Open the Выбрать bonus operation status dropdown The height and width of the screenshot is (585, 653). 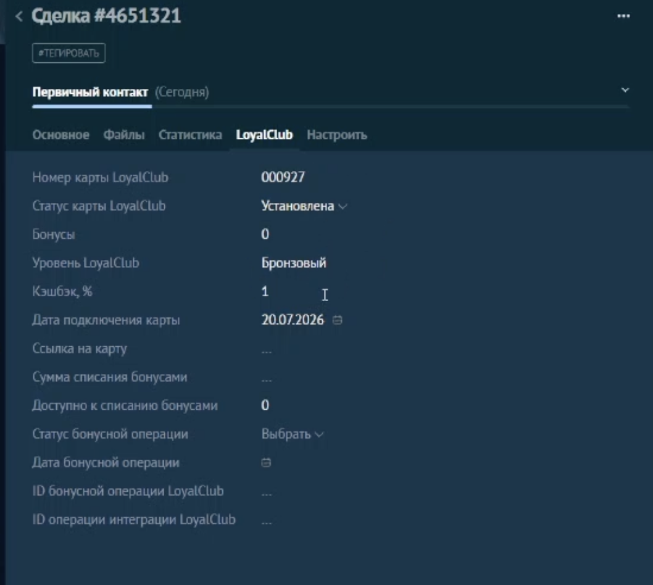[293, 434]
